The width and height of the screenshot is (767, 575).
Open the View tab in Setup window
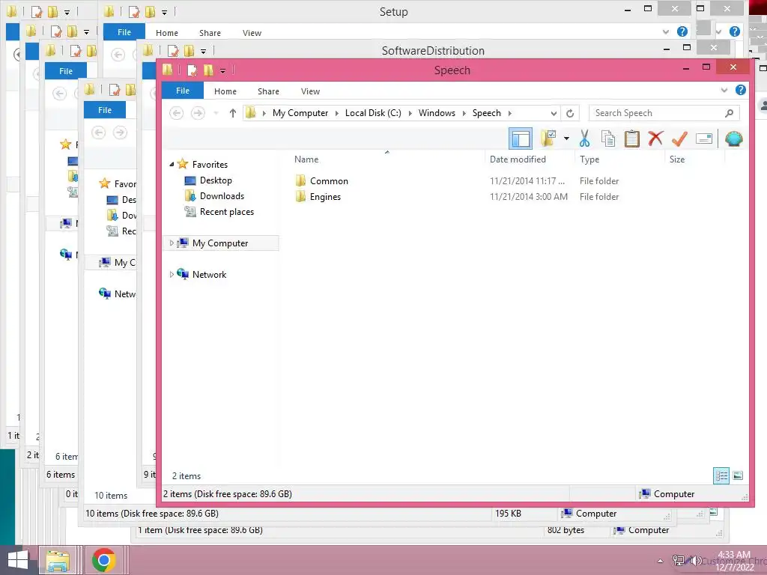(252, 33)
